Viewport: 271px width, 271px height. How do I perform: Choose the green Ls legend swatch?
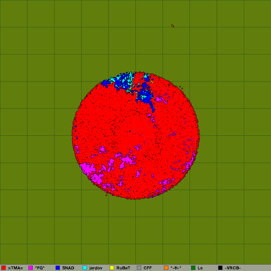pos(193,268)
